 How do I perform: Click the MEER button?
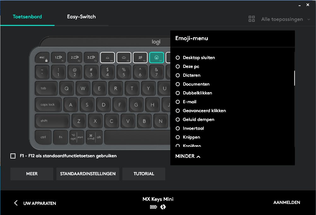[x=32, y=174]
